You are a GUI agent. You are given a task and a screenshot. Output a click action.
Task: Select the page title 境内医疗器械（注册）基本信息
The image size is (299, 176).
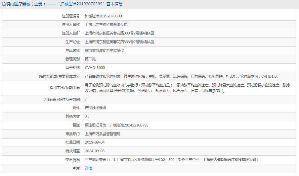pos(64,4)
